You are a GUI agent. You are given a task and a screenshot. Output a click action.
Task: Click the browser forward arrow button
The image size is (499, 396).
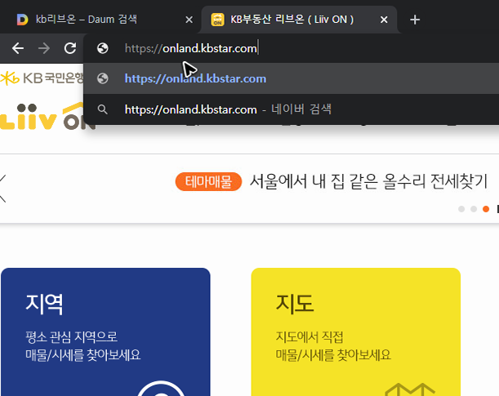[x=44, y=48]
